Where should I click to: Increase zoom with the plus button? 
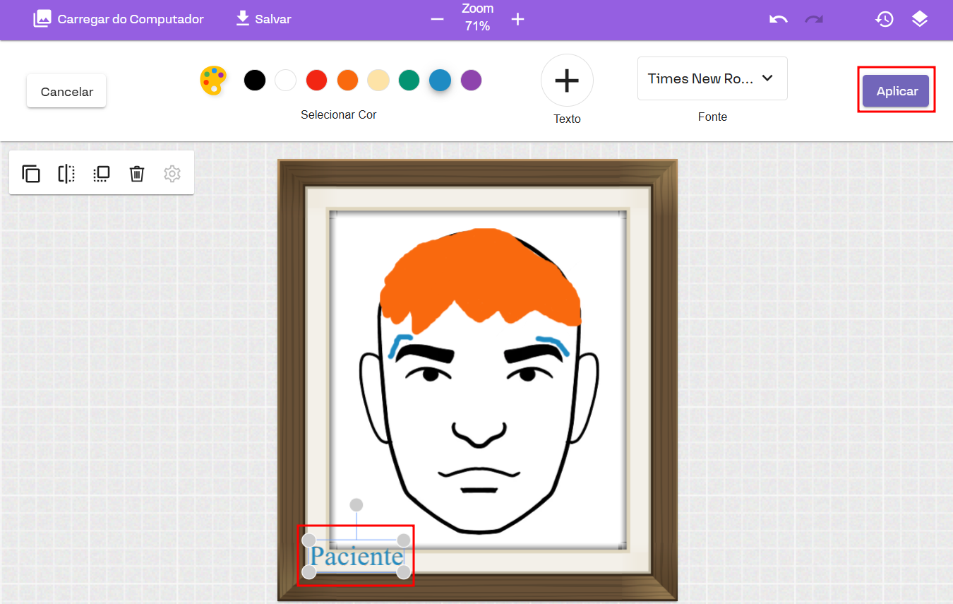(x=517, y=19)
